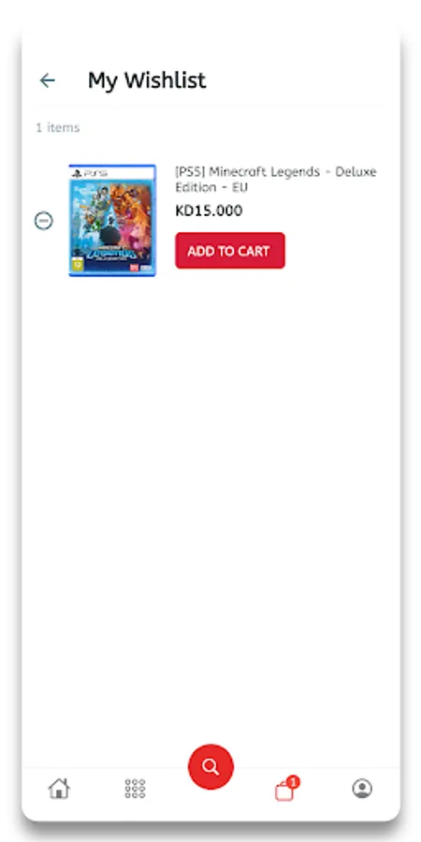The width and height of the screenshot is (421, 842).
Task: Click the "Deluxe" word in product title
Action: click(x=356, y=172)
